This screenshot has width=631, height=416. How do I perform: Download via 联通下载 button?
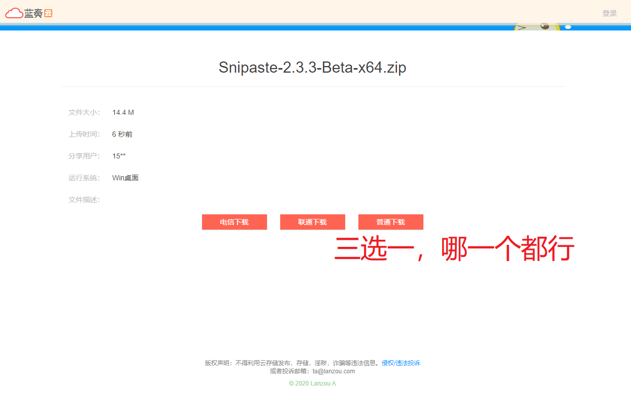312,222
